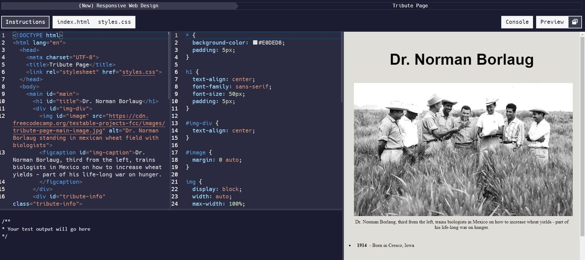Click the #E0DED8 color swatch
Screen dimensions: 585x260
pos(255,42)
